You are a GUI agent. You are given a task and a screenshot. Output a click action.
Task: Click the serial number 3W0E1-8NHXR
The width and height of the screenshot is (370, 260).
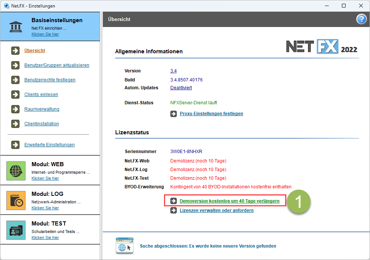(186, 152)
